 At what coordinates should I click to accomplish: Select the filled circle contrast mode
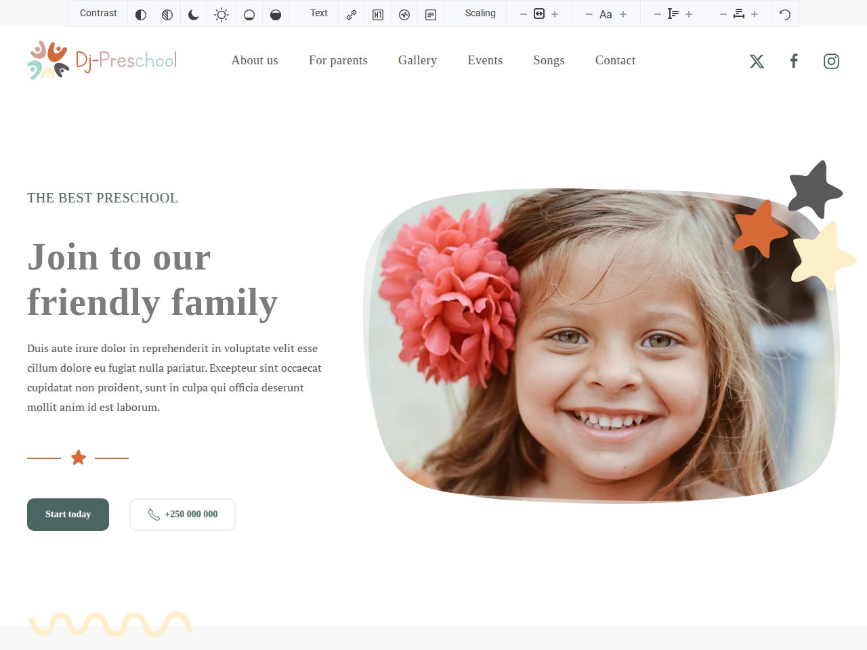coord(276,14)
